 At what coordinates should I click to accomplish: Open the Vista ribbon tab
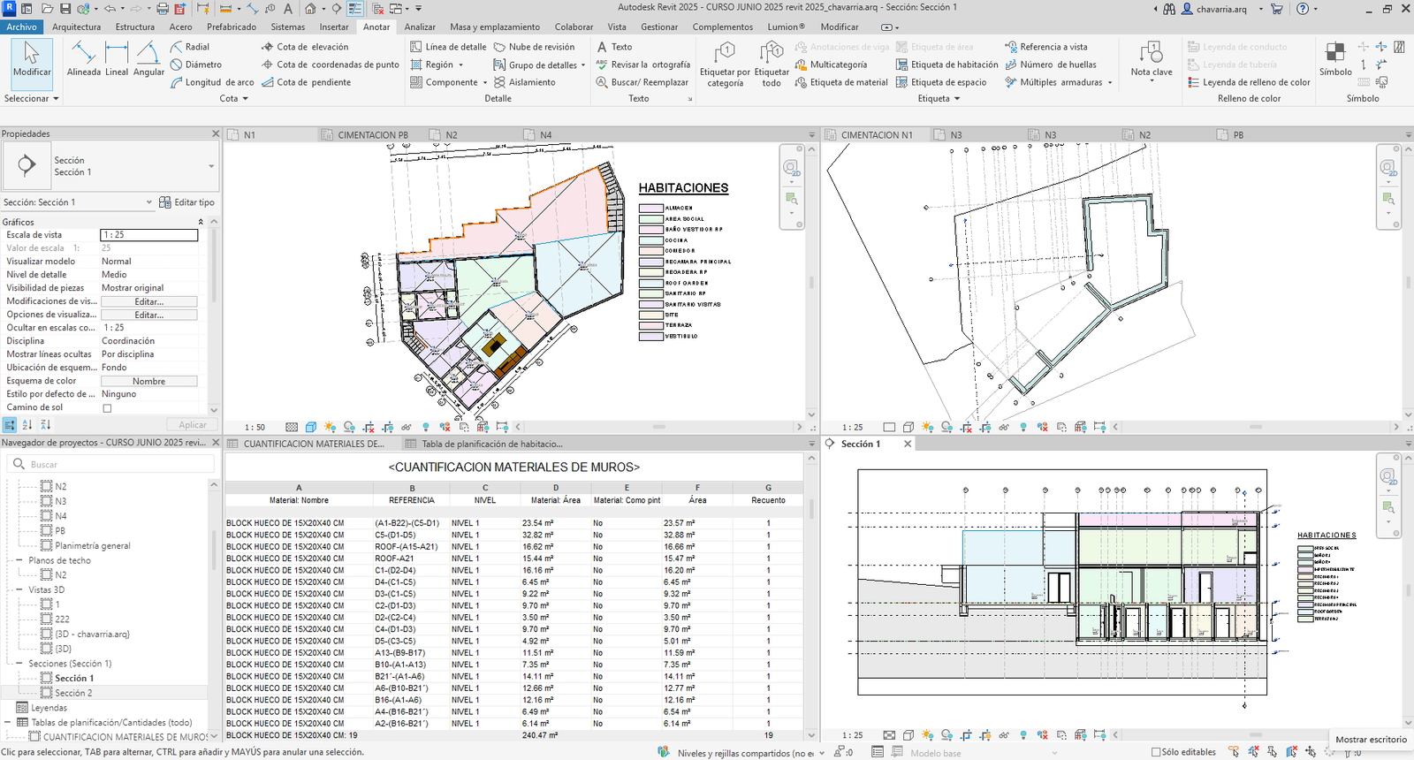617,27
